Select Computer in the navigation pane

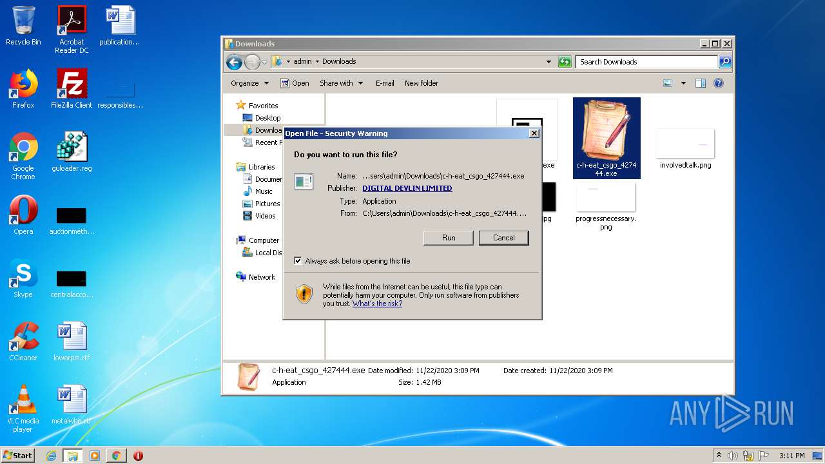pos(258,240)
